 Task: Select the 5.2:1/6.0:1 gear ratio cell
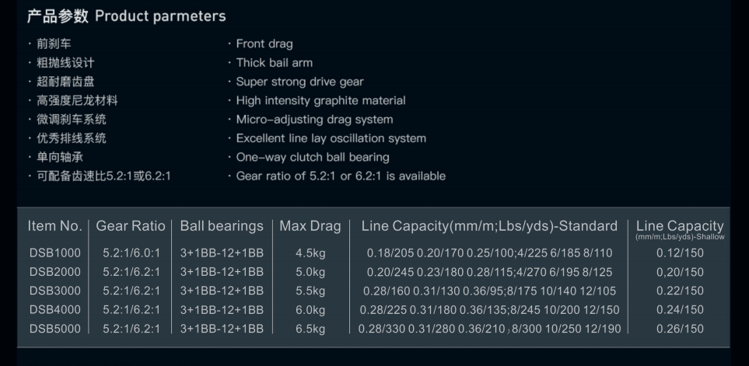tap(131, 253)
